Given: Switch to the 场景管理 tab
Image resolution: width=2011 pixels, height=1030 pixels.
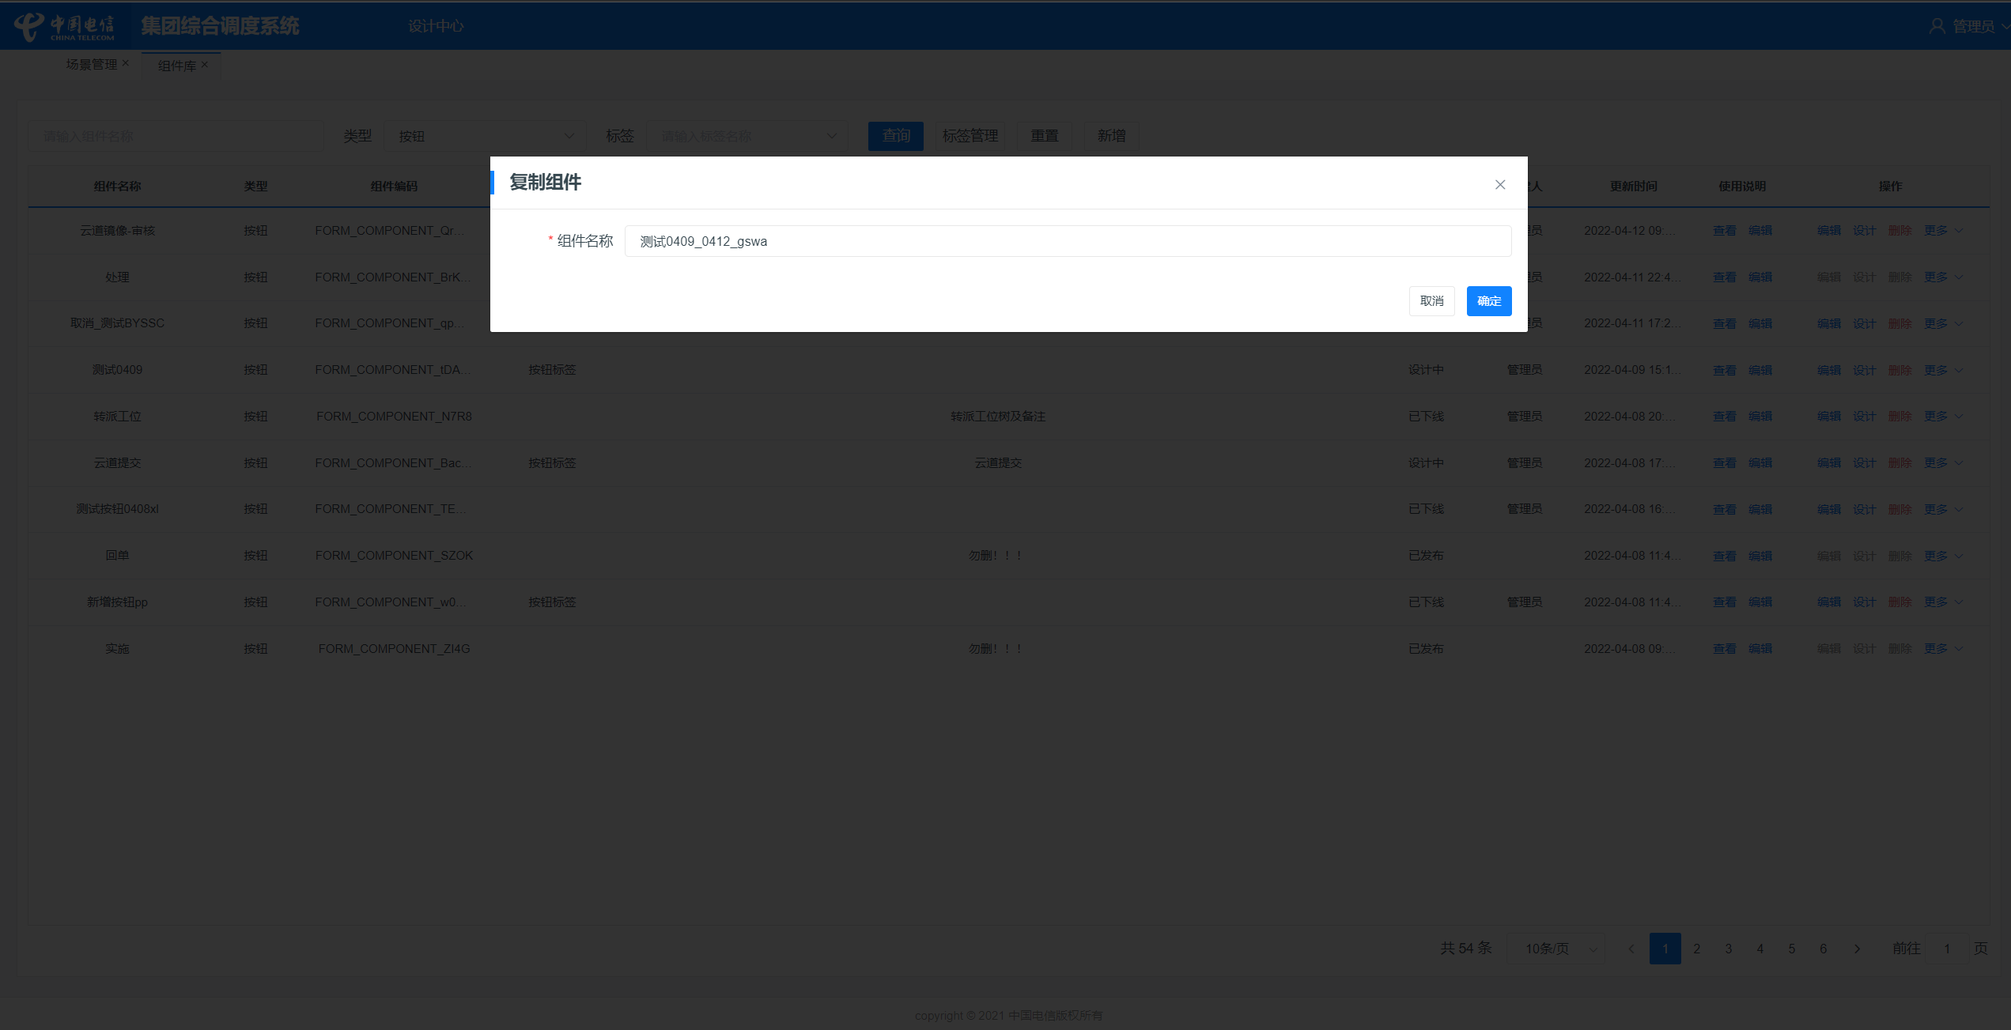Looking at the screenshot, I should 91,64.
